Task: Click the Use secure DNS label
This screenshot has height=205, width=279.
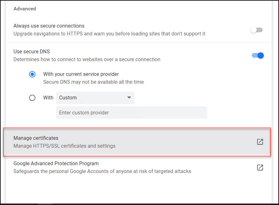Action: click(x=32, y=51)
